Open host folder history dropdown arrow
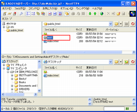This screenshot has height=112, width=137. pos(121,24)
